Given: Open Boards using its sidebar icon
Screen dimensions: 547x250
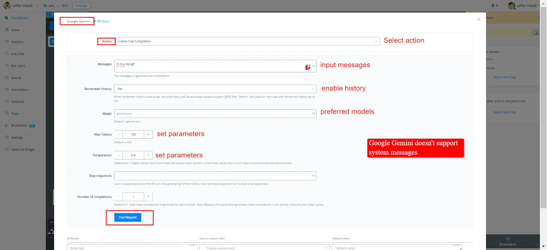Looking at the screenshot, I should 7,78.
